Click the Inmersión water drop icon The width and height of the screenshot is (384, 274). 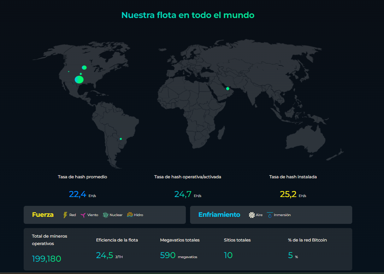pyautogui.click(x=270, y=215)
